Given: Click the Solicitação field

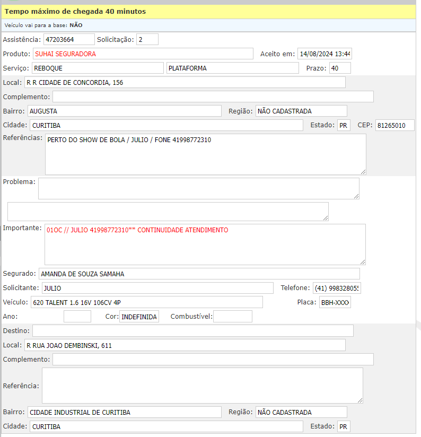Looking at the screenshot, I should (147, 40).
